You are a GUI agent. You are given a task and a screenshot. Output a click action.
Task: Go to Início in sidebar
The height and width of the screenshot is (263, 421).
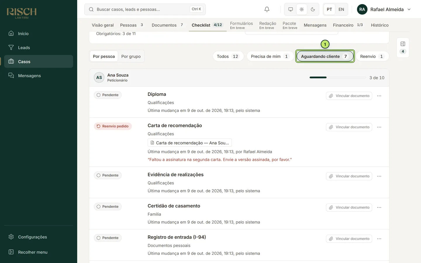39,34
